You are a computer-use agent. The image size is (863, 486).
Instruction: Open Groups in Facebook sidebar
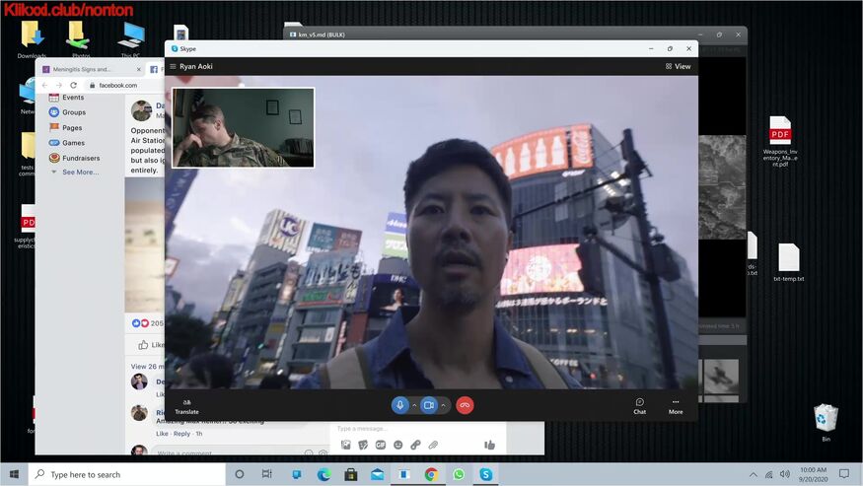coord(74,112)
